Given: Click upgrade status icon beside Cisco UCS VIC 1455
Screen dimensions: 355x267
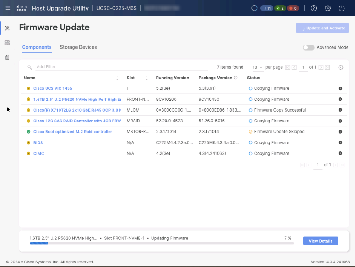Looking at the screenshot, I should pos(29,88).
